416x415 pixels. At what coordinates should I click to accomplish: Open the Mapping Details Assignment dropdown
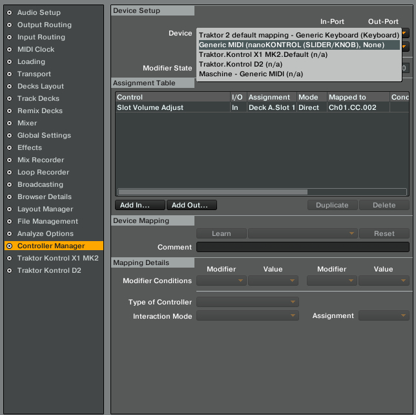(384, 315)
